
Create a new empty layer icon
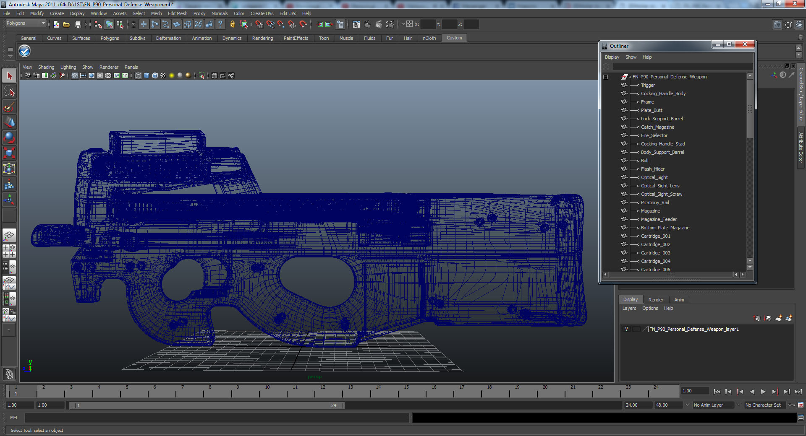[x=778, y=318]
